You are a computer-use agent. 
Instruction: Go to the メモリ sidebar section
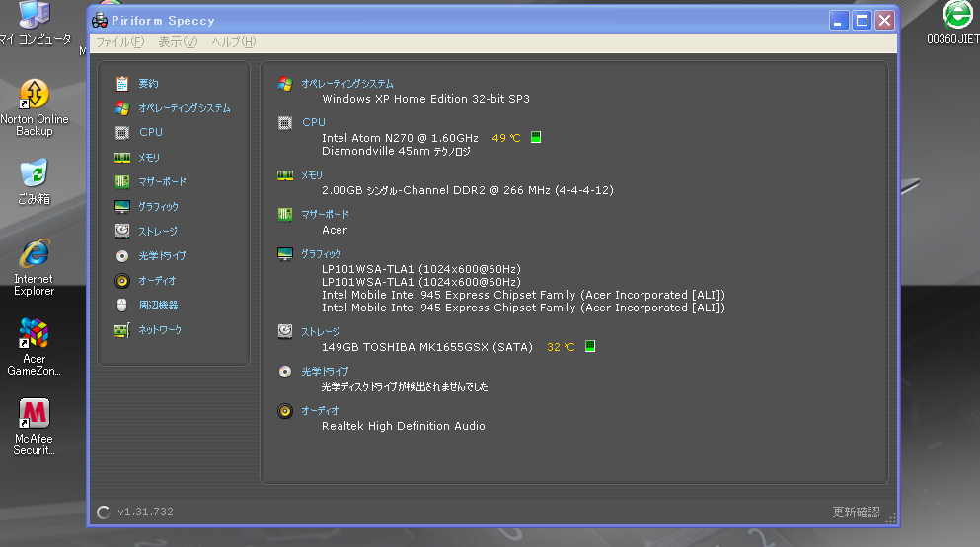149,158
